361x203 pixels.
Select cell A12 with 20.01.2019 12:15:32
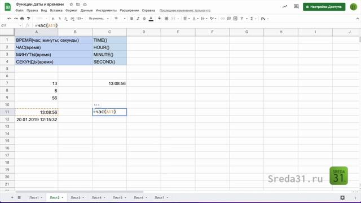(x=36, y=120)
